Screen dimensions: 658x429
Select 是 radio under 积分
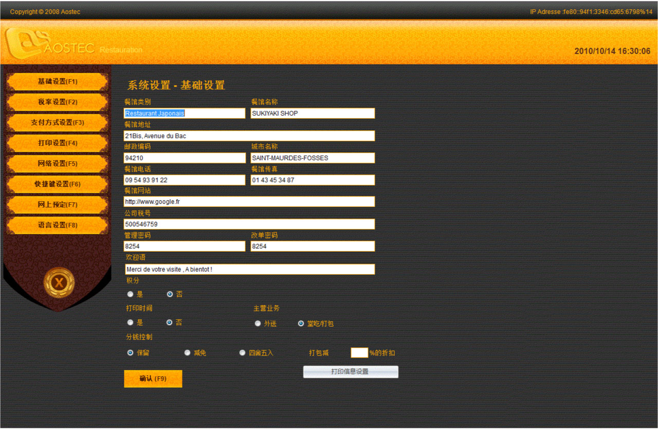[x=131, y=295]
